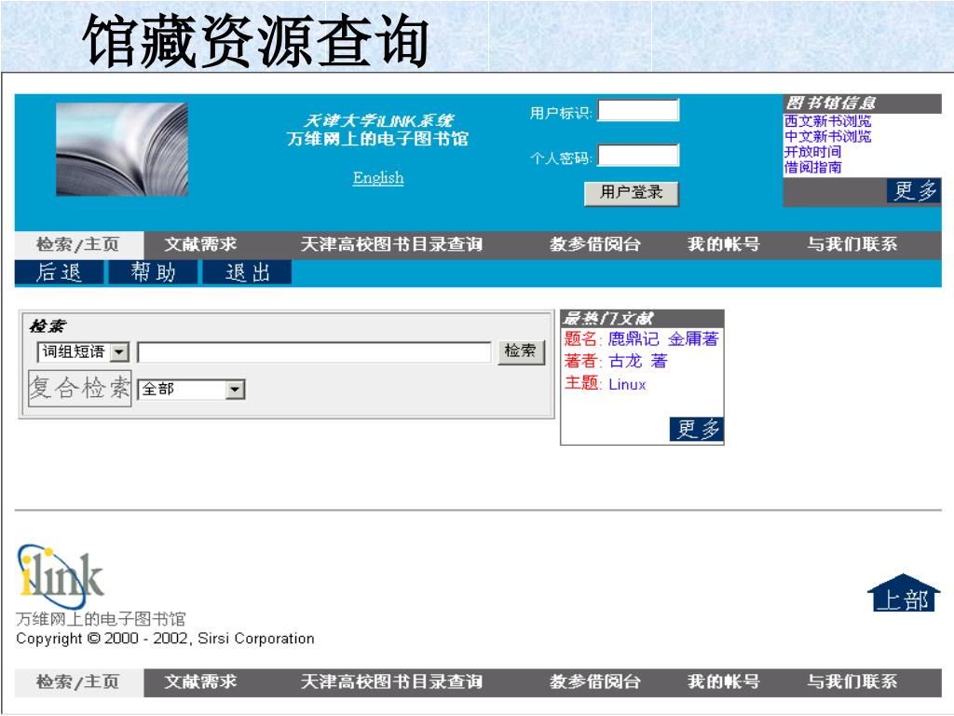Open the top 教参借阅台 tab
The width and height of the screenshot is (954, 716).
595,245
